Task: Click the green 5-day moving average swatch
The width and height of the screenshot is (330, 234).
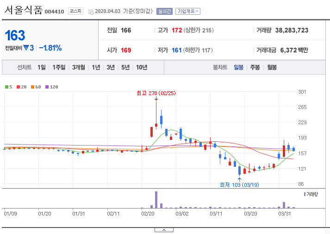Action: pos(6,87)
